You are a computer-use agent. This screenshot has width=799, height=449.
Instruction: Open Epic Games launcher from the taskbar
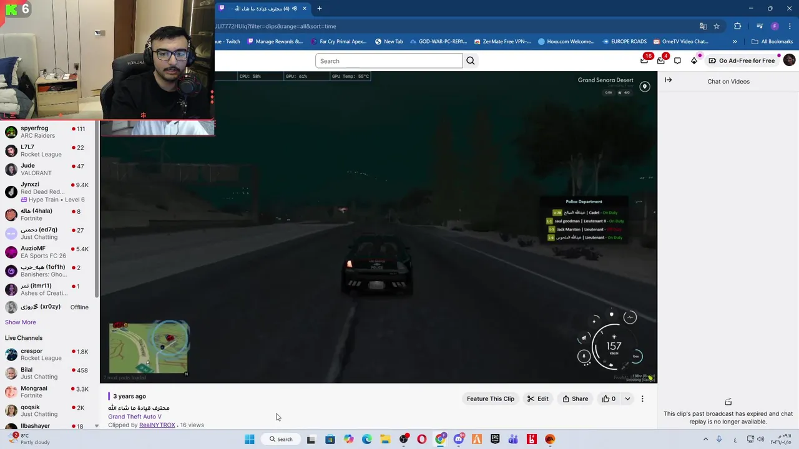(495, 439)
